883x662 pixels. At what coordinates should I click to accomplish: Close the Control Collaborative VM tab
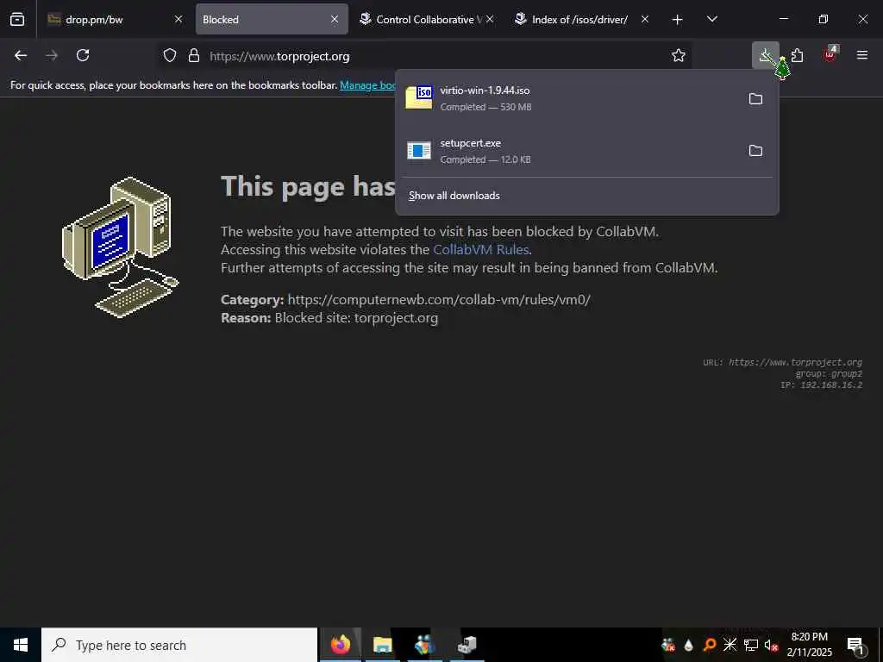pyautogui.click(x=490, y=19)
